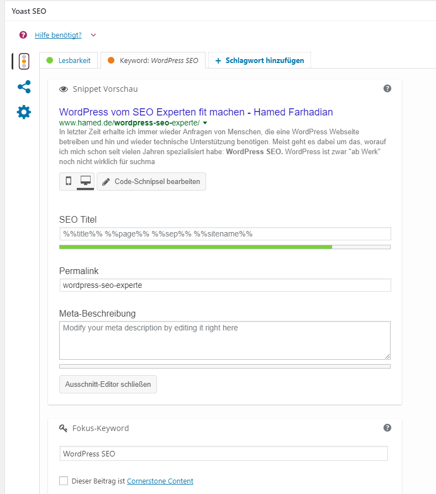Click Schlagwort hinzufügen tab

pyautogui.click(x=260, y=60)
